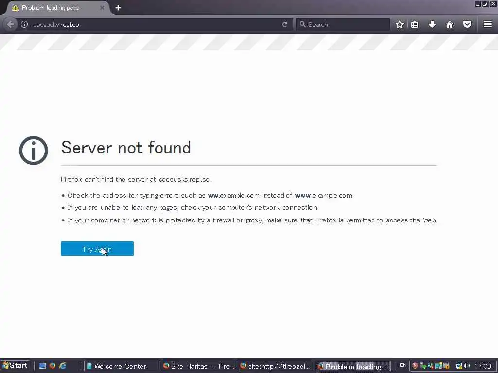The width and height of the screenshot is (498, 373).
Task: Click the taskbar clock showing 17:08
Action: [482, 366]
